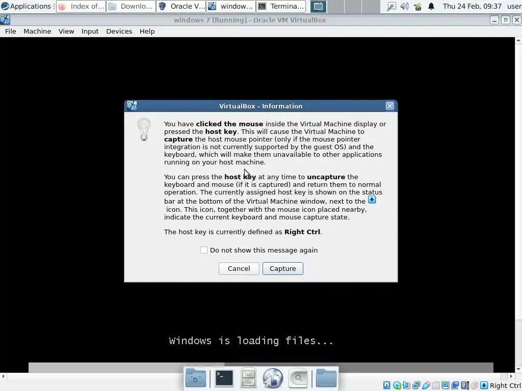
Task: Launch the web browser globe dock icon
Action: pos(273,378)
